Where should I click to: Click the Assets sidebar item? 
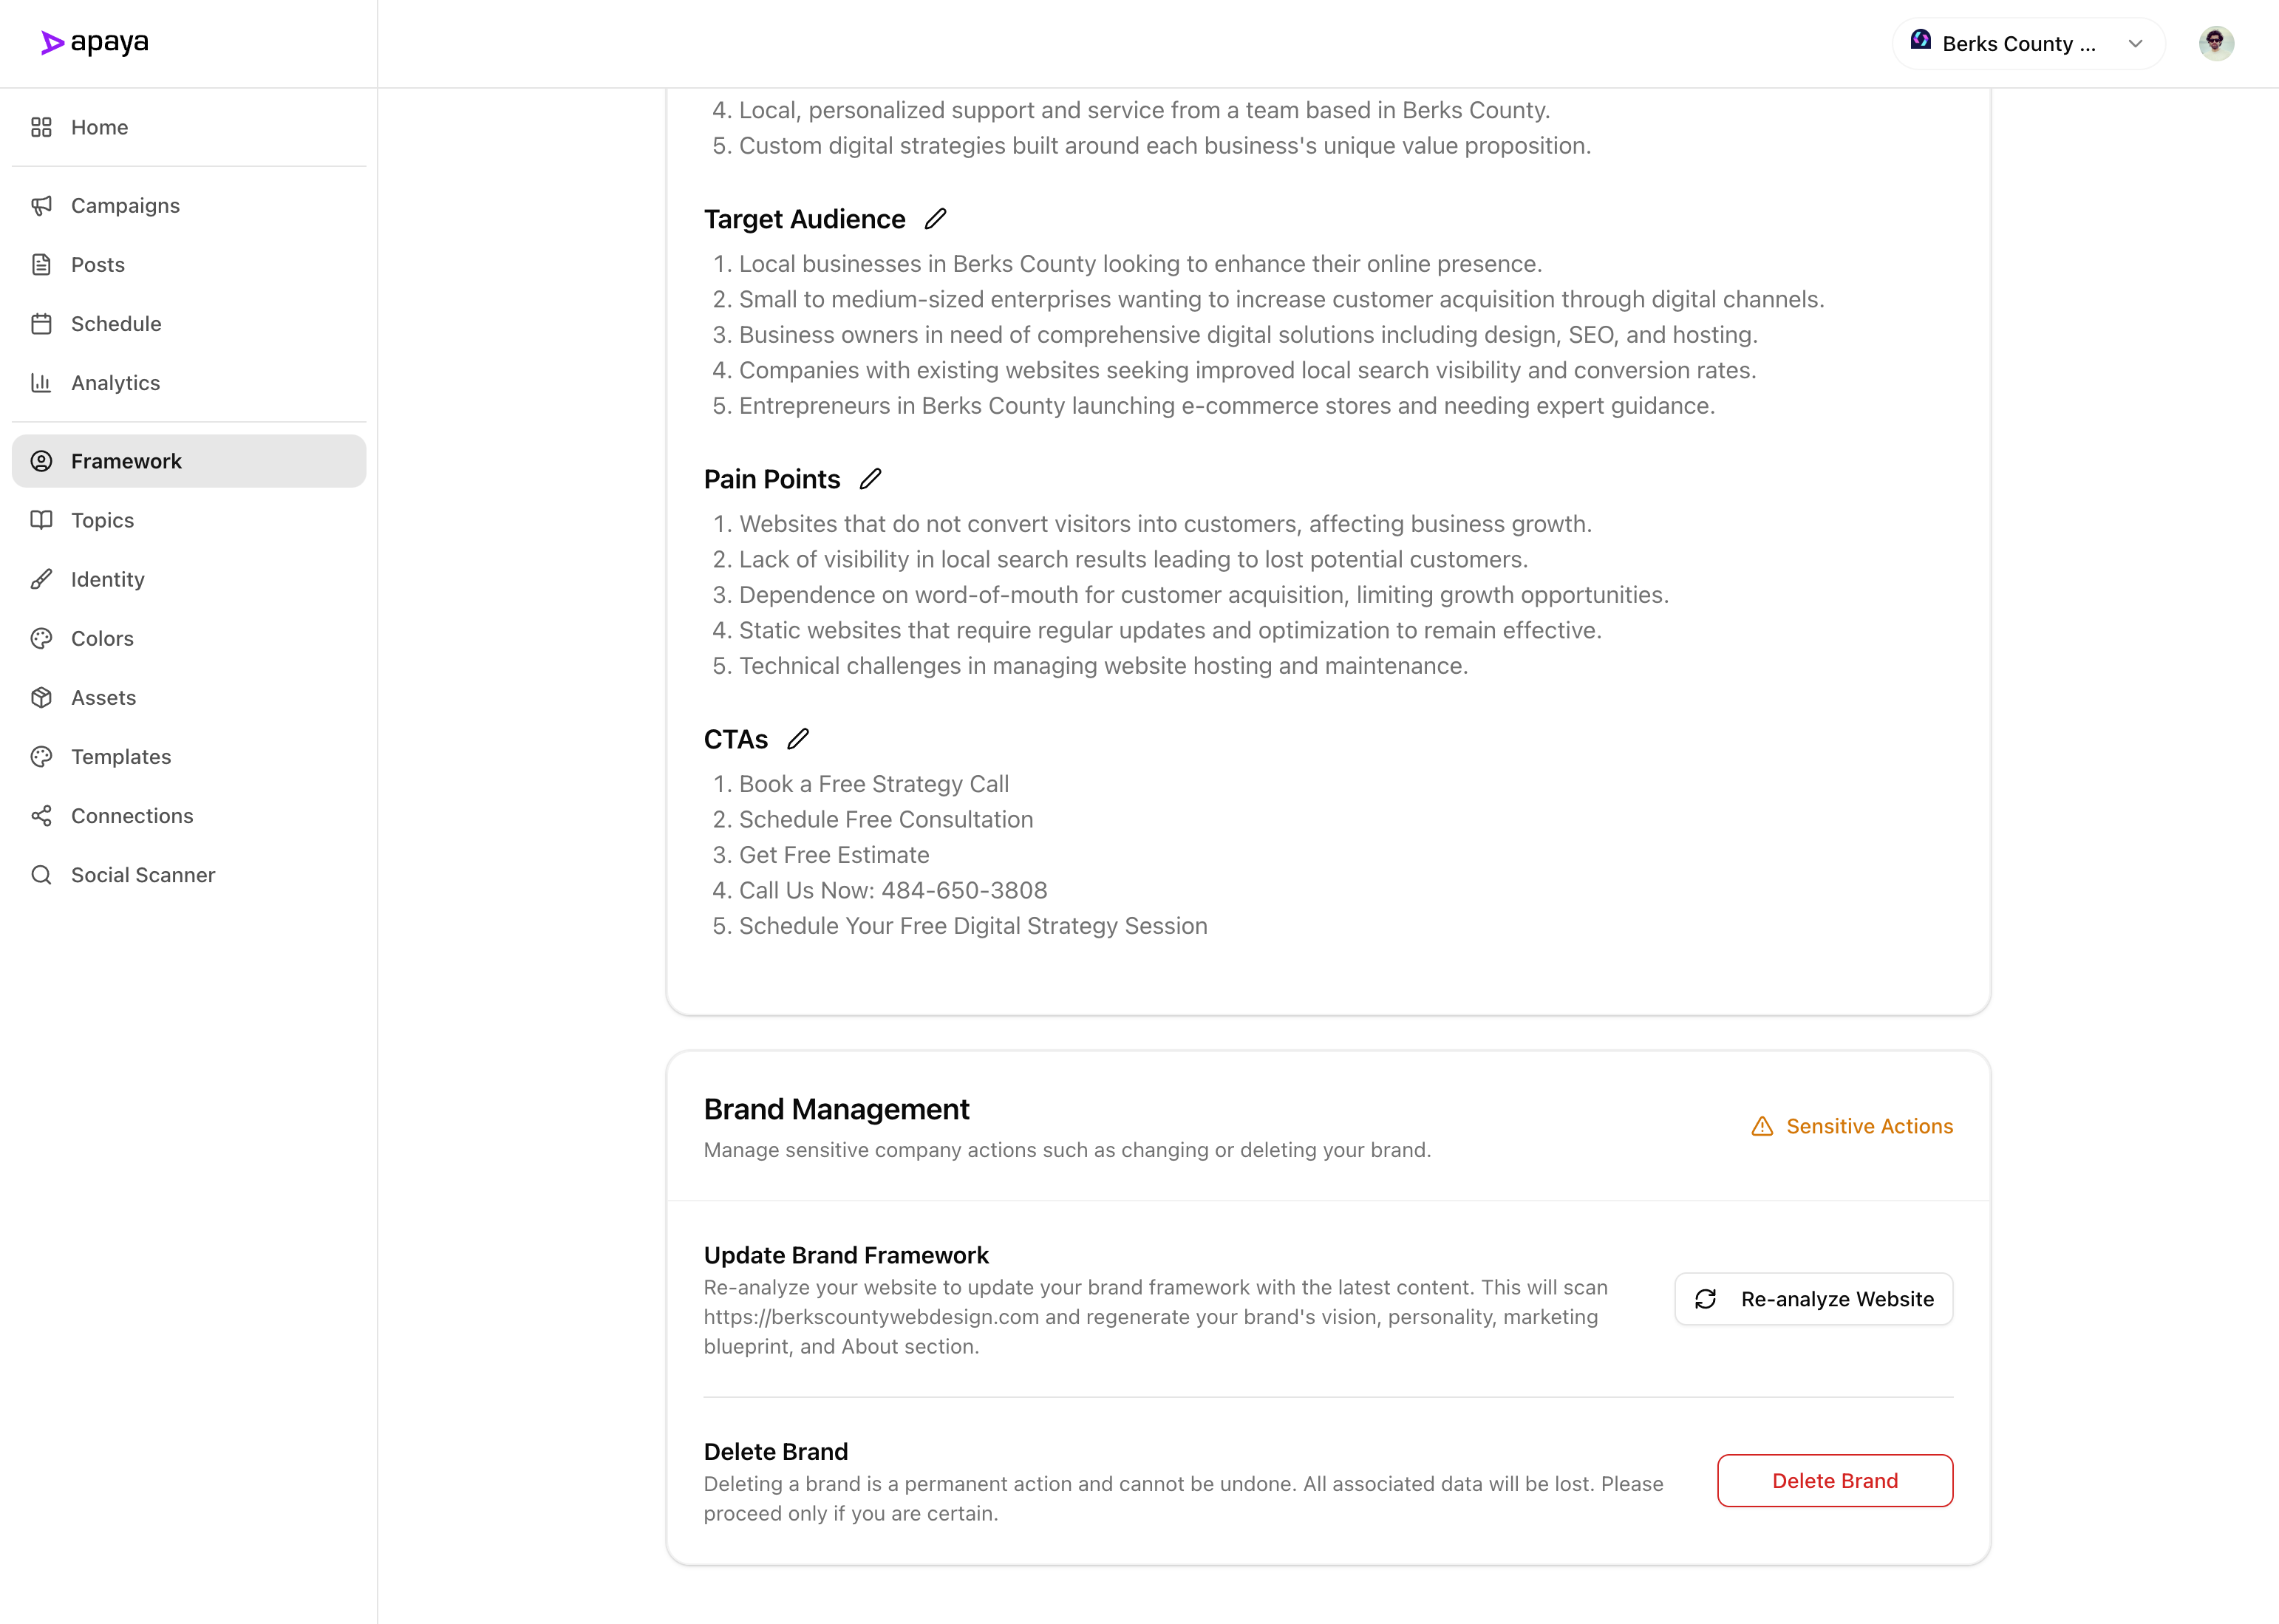tap(103, 698)
